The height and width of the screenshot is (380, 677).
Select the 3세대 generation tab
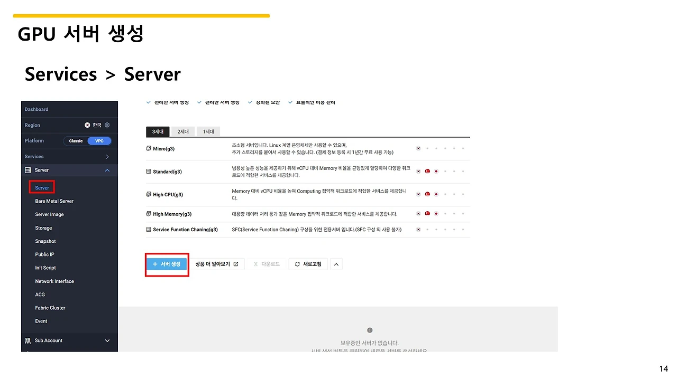158,131
